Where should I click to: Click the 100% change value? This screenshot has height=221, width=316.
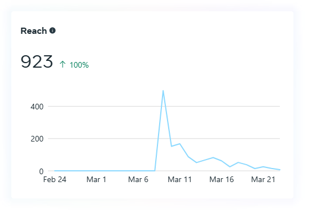[79, 65]
